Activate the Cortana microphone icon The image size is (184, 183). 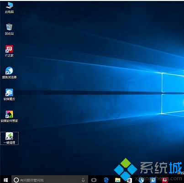83,180
